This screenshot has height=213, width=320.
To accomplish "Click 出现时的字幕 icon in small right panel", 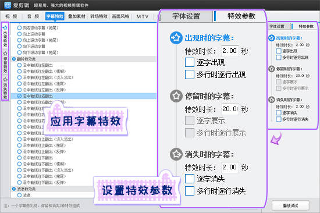I will [272, 38].
